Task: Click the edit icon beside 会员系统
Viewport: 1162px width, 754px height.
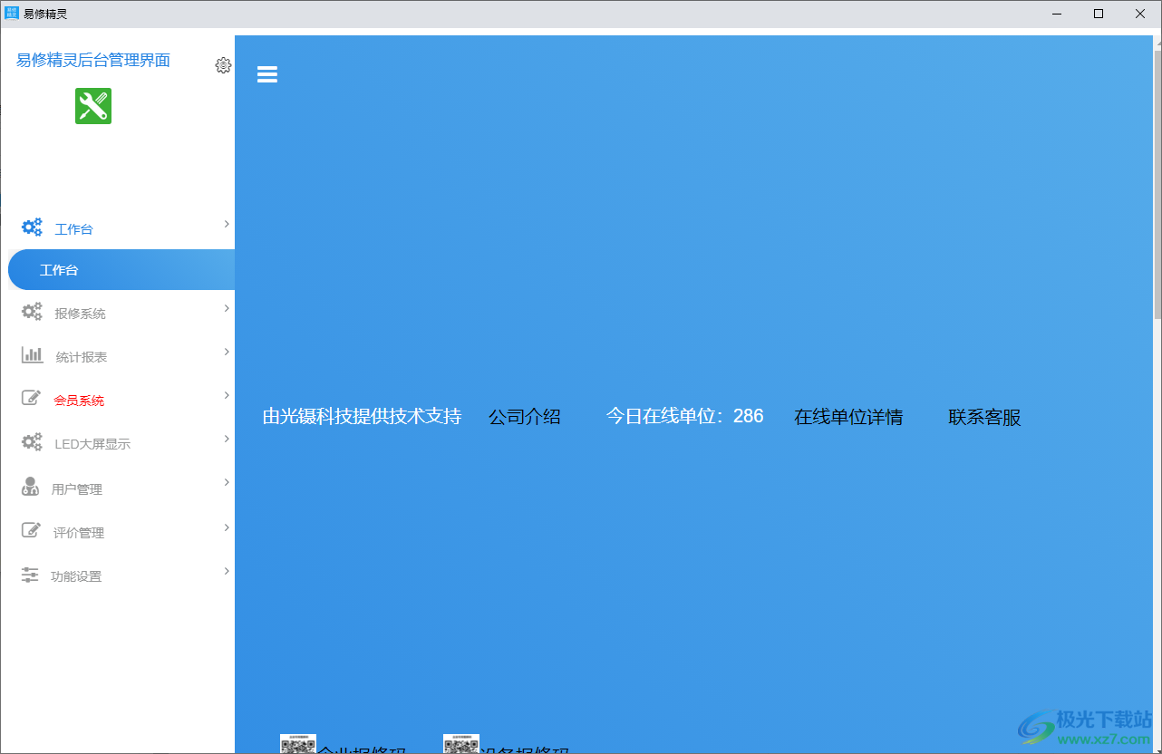Action: 32,399
